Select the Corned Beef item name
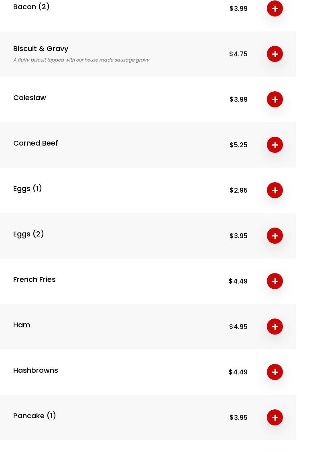The height and width of the screenshot is (452, 309). coord(35,143)
